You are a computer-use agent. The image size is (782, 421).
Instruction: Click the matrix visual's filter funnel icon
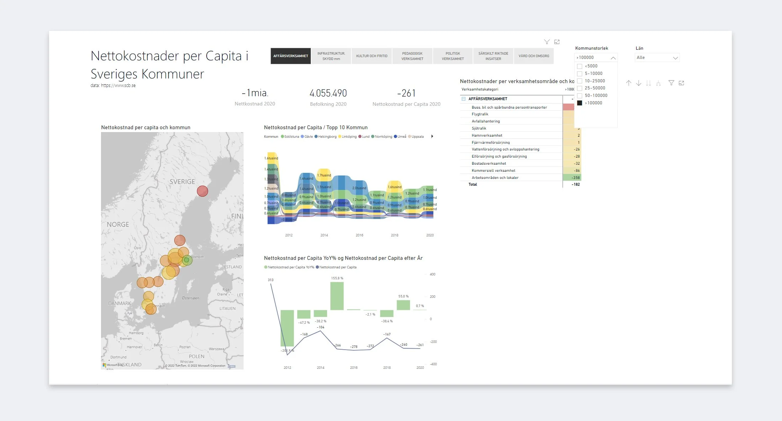point(671,83)
